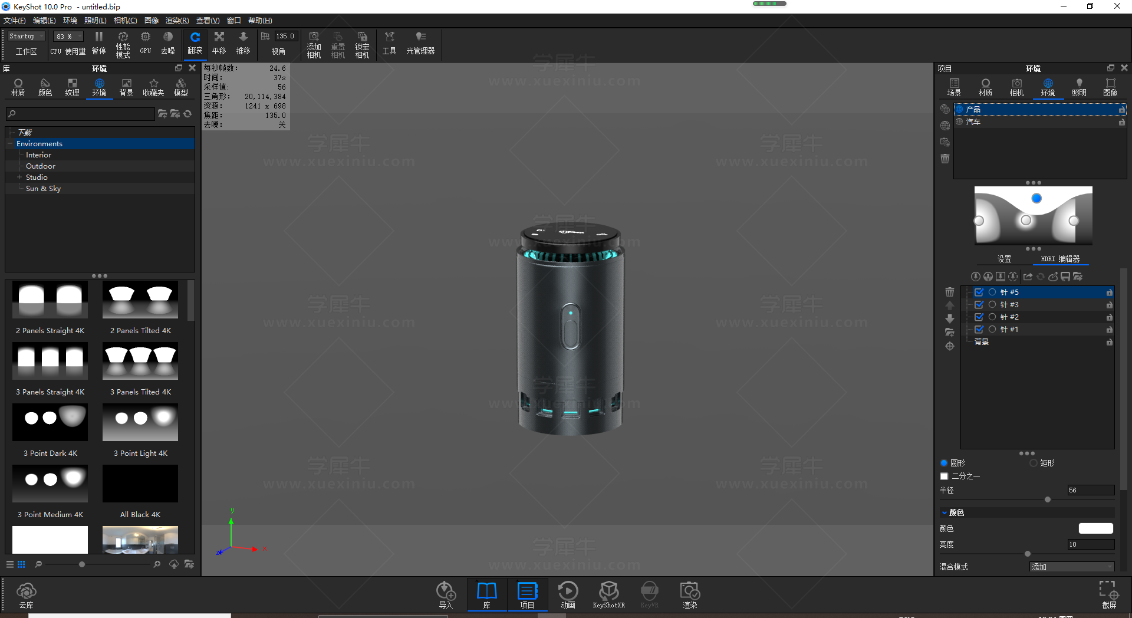The height and width of the screenshot is (618, 1132).
Task: Uncheck the 针 #2 pin checkbox
Action: 979,317
